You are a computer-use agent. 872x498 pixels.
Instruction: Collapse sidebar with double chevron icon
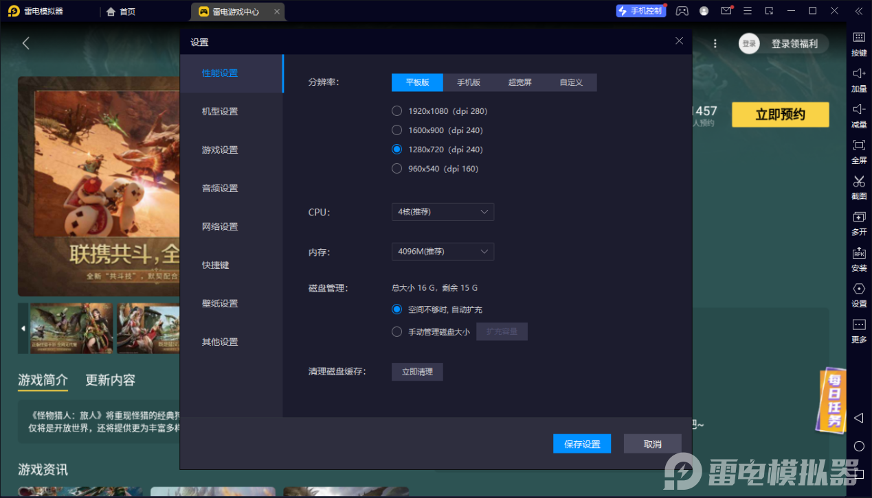click(x=859, y=11)
